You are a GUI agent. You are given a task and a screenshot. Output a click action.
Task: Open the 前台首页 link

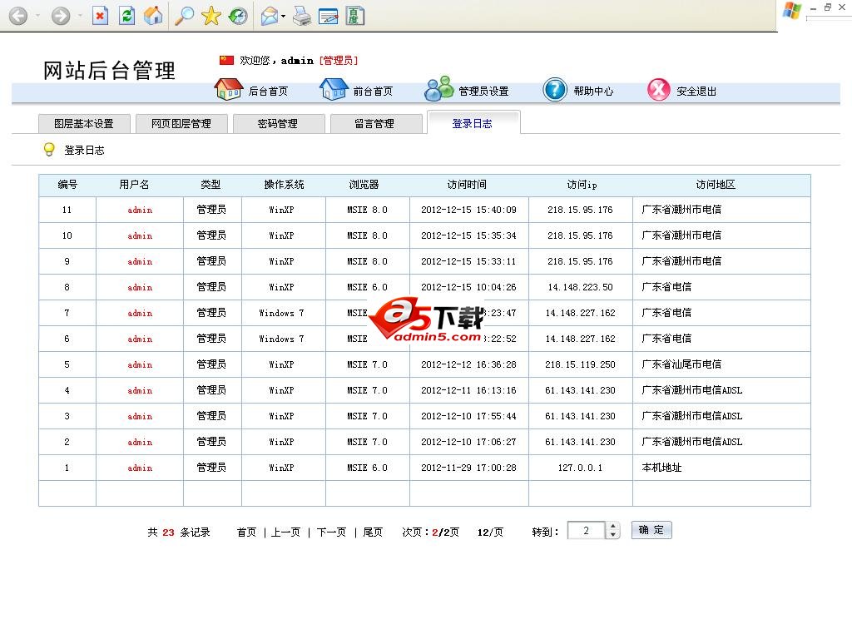373,92
